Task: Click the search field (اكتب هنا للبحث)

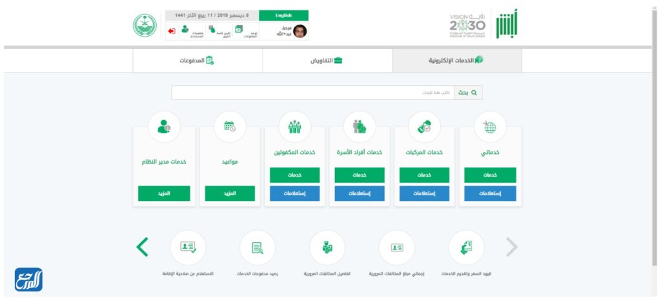Action: tap(313, 93)
